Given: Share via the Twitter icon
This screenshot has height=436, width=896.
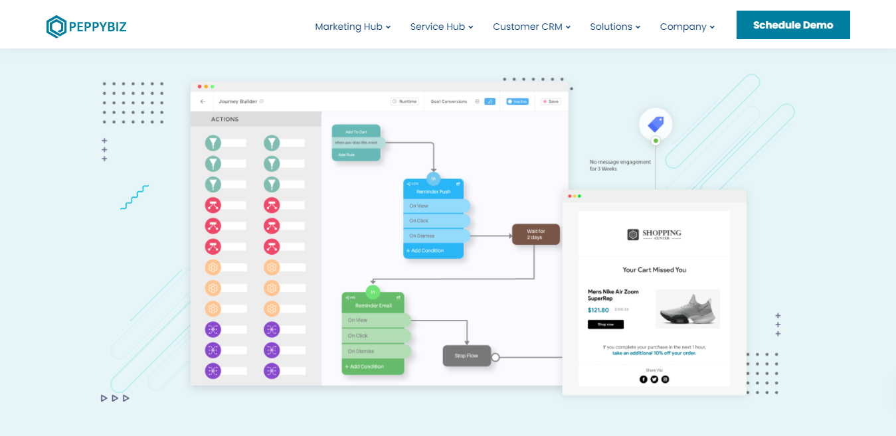Looking at the screenshot, I should click(x=654, y=379).
